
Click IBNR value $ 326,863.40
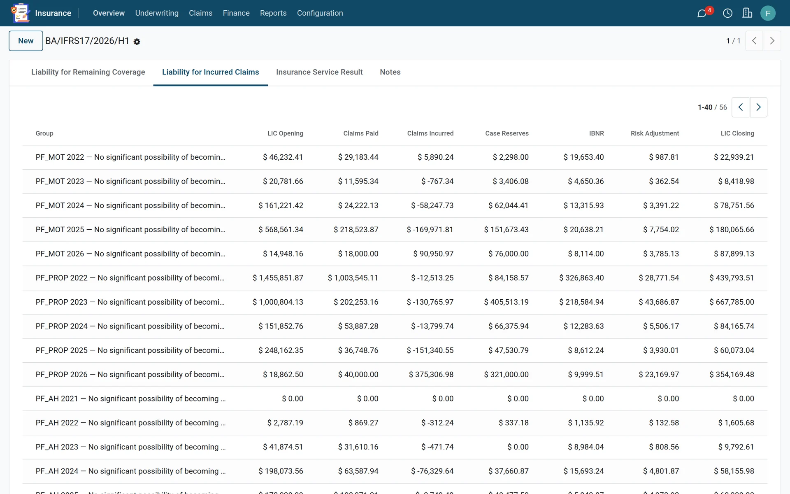(x=581, y=278)
